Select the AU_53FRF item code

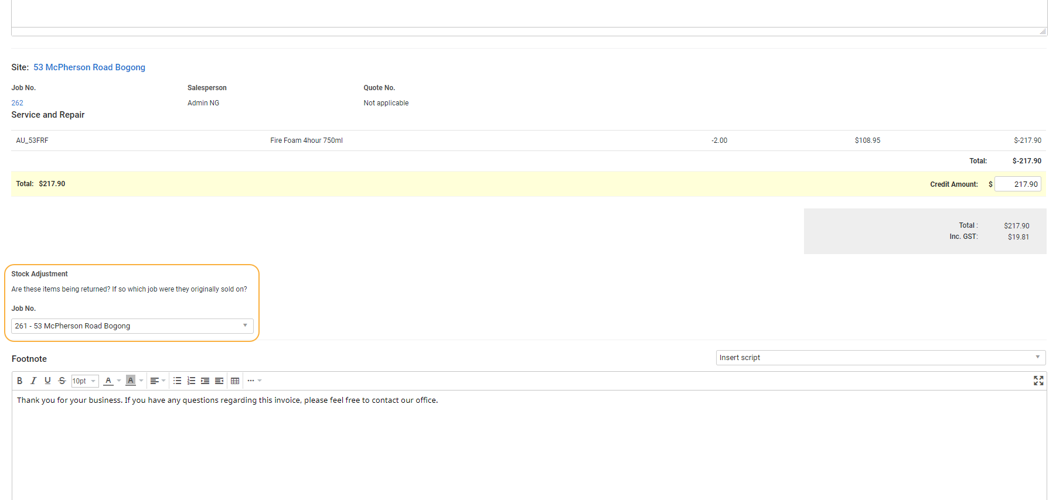tap(32, 141)
